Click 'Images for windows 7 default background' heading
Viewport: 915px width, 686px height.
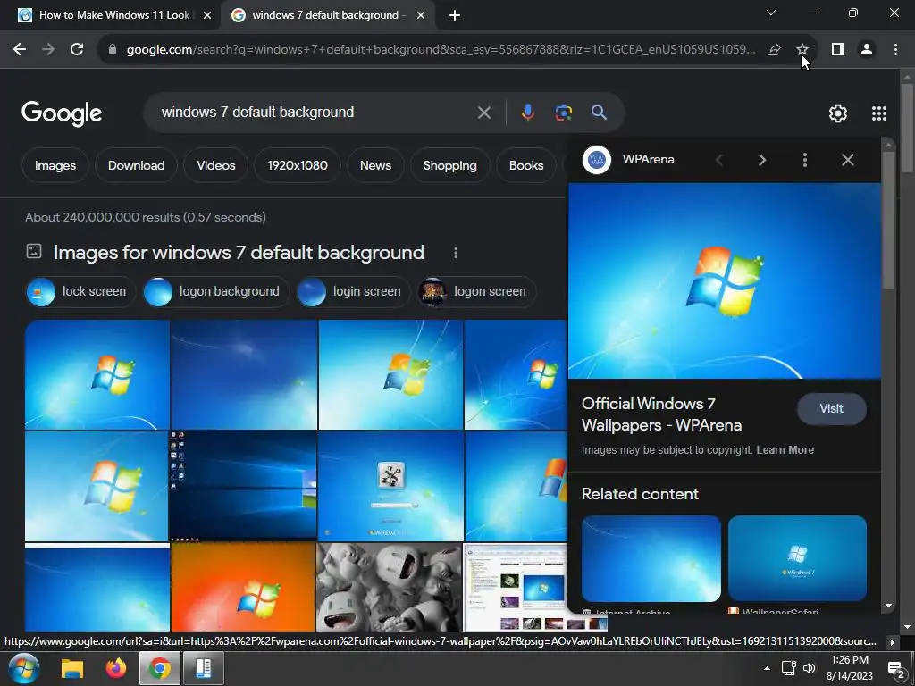tap(239, 253)
